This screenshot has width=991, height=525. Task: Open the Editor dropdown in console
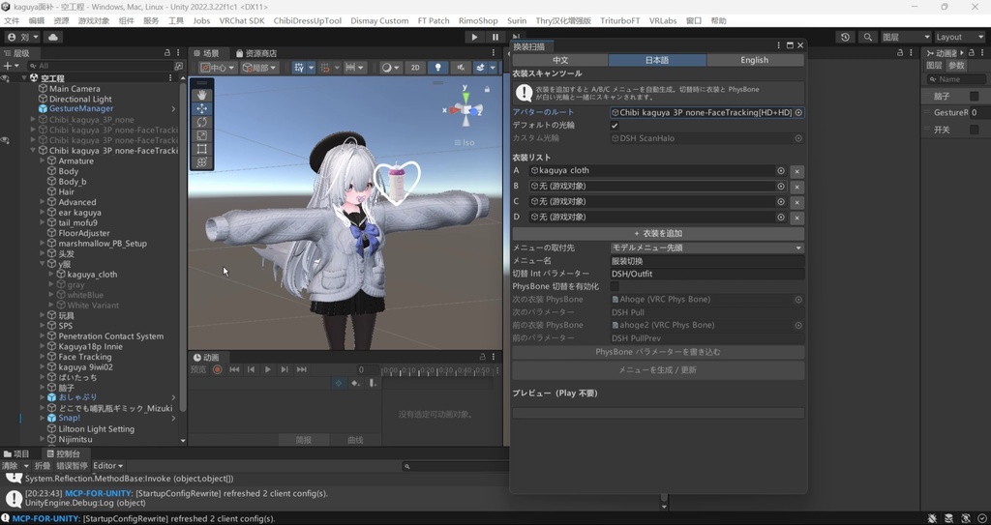pos(108,466)
